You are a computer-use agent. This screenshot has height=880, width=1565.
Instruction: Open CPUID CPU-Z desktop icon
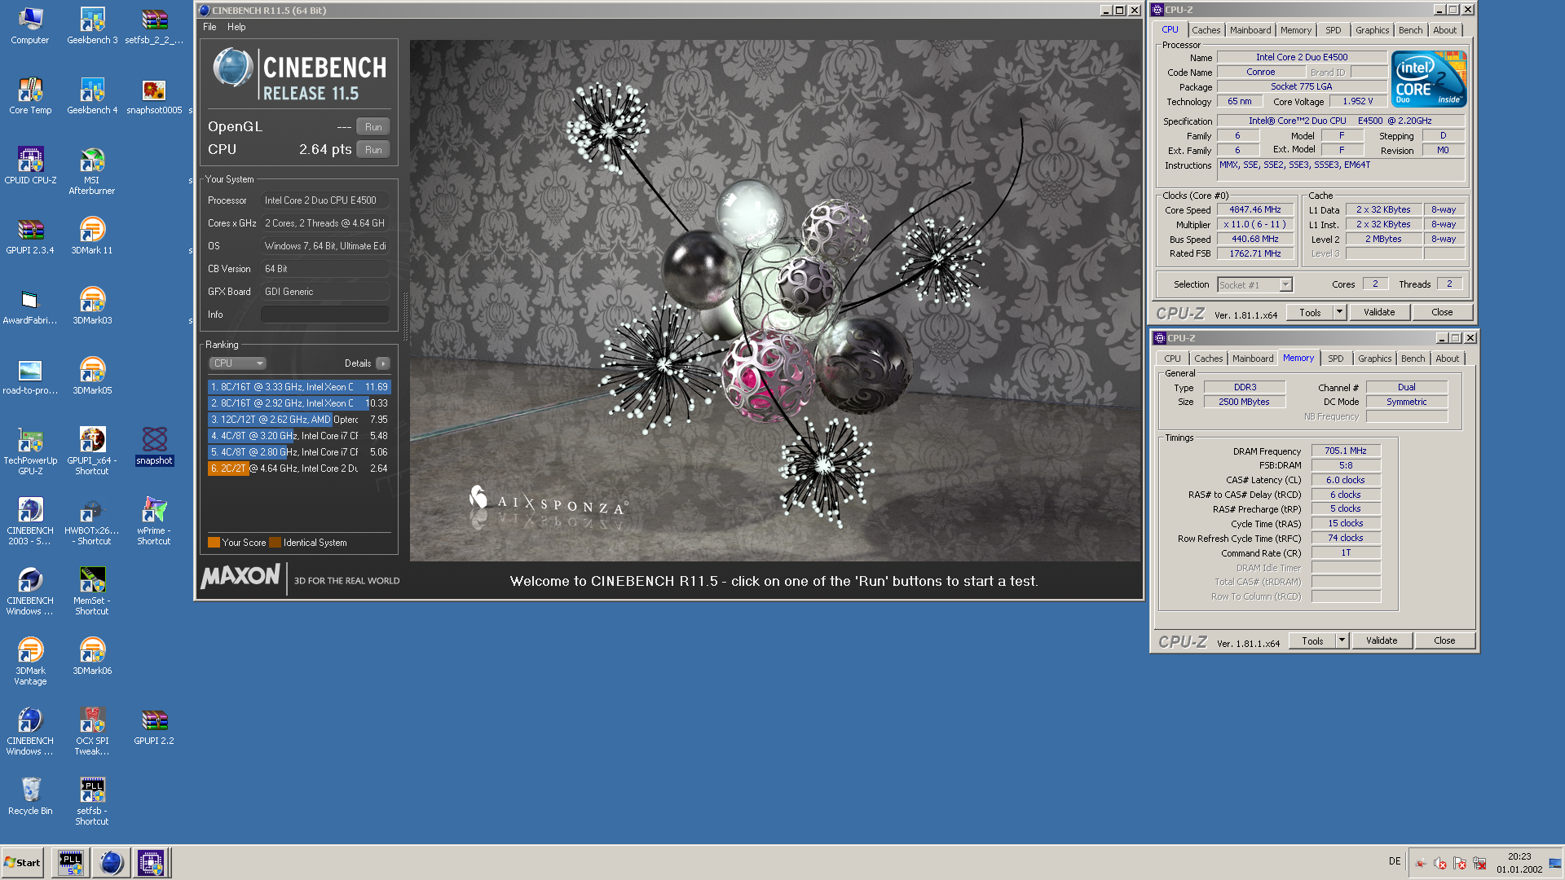tap(30, 165)
